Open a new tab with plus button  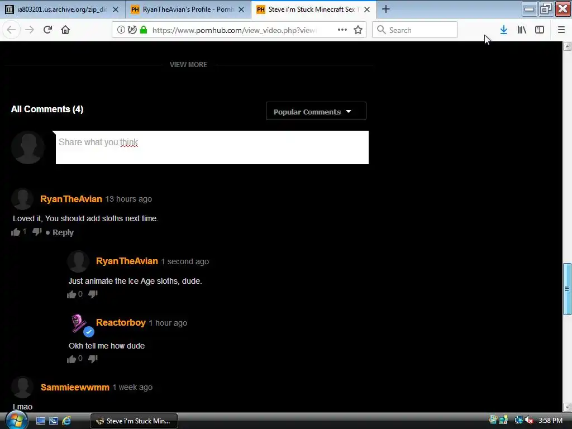[x=385, y=9]
